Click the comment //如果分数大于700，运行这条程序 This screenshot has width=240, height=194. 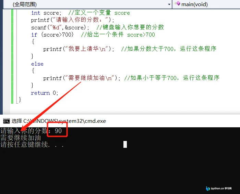(169, 49)
